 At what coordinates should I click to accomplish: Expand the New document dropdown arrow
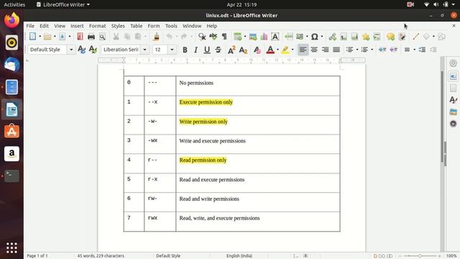[40, 37]
